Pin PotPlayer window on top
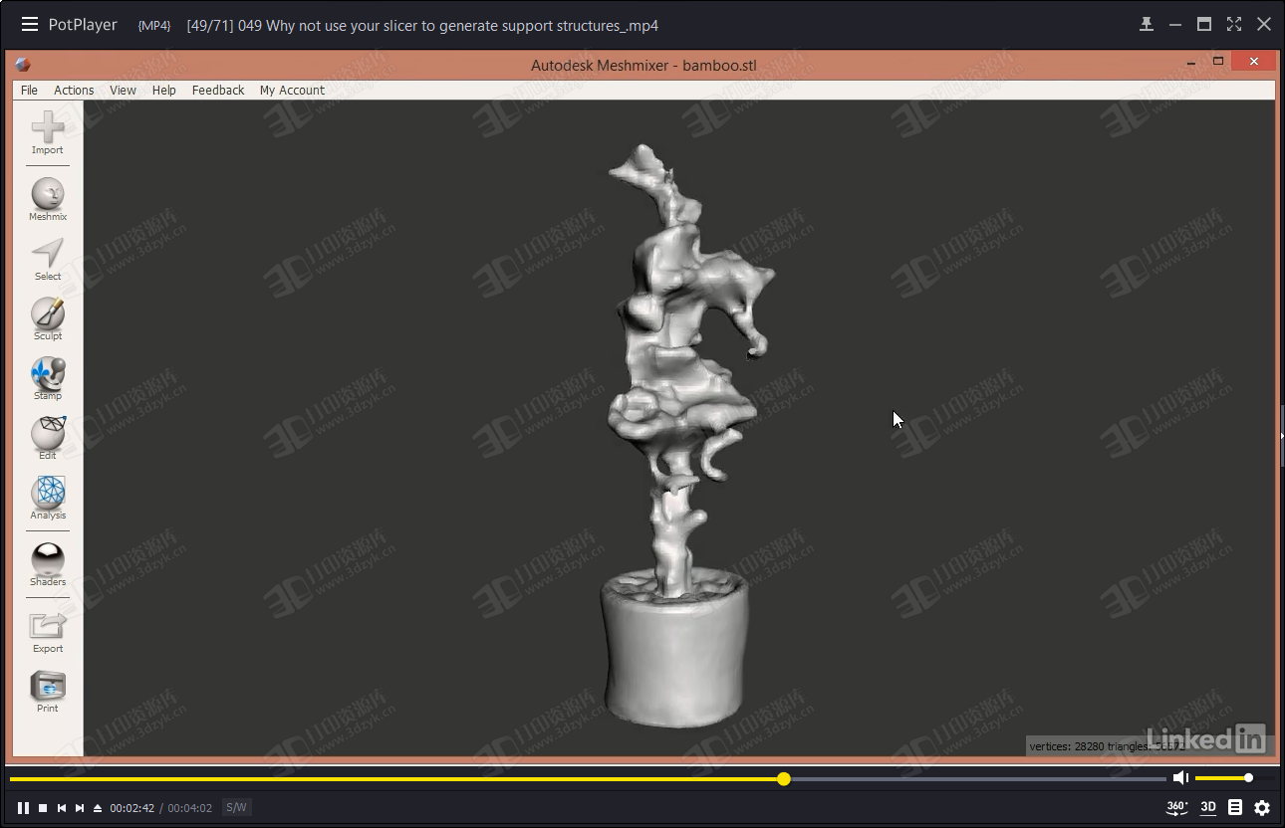1285x828 pixels. tap(1147, 25)
